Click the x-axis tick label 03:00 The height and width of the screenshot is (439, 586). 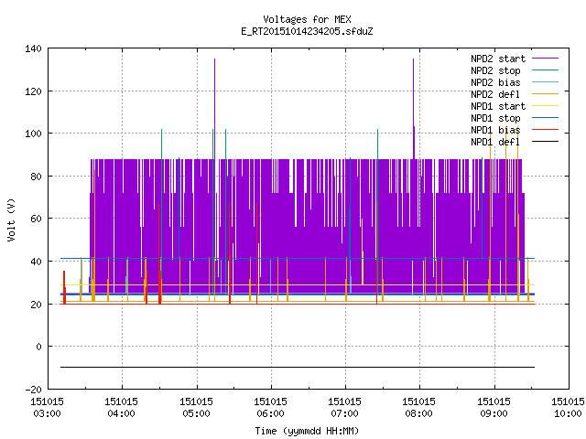47,413
